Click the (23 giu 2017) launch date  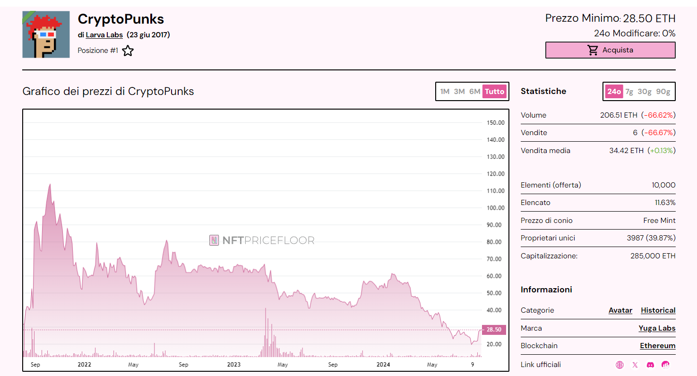[148, 35]
